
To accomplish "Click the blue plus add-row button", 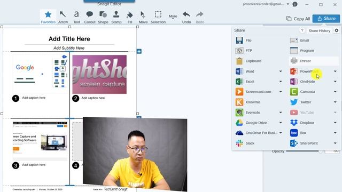I will 139,51.
